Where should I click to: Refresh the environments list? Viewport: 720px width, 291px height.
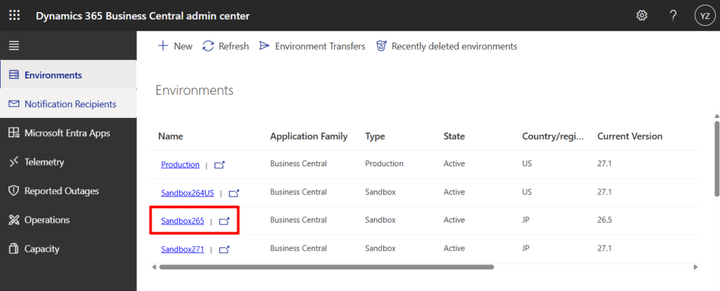(226, 46)
